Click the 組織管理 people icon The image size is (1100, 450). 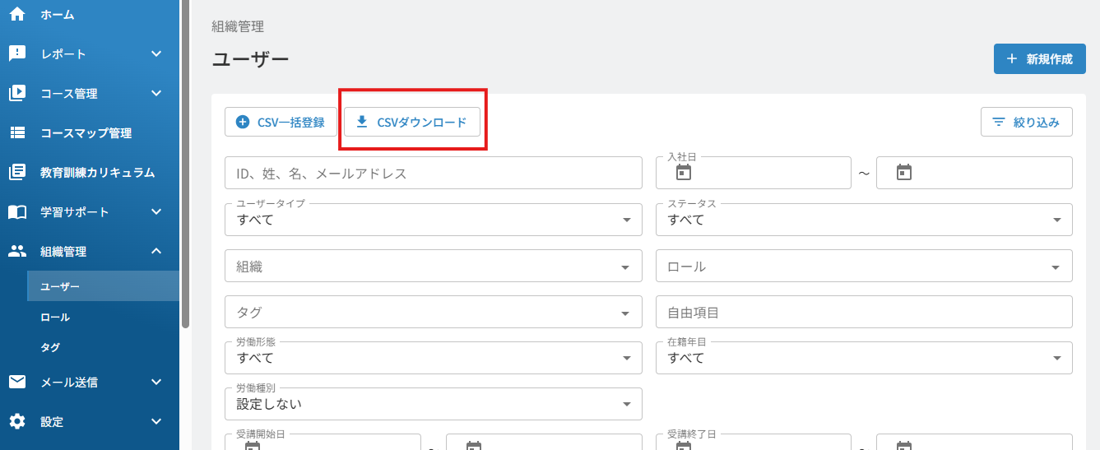17,251
